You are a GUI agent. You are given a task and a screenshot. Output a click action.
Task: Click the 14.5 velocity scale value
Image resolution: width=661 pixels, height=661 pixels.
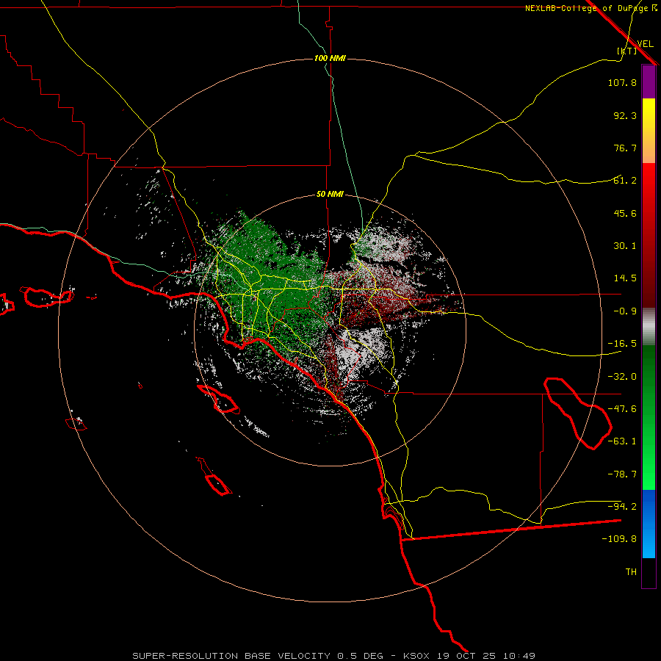(625, 278)
